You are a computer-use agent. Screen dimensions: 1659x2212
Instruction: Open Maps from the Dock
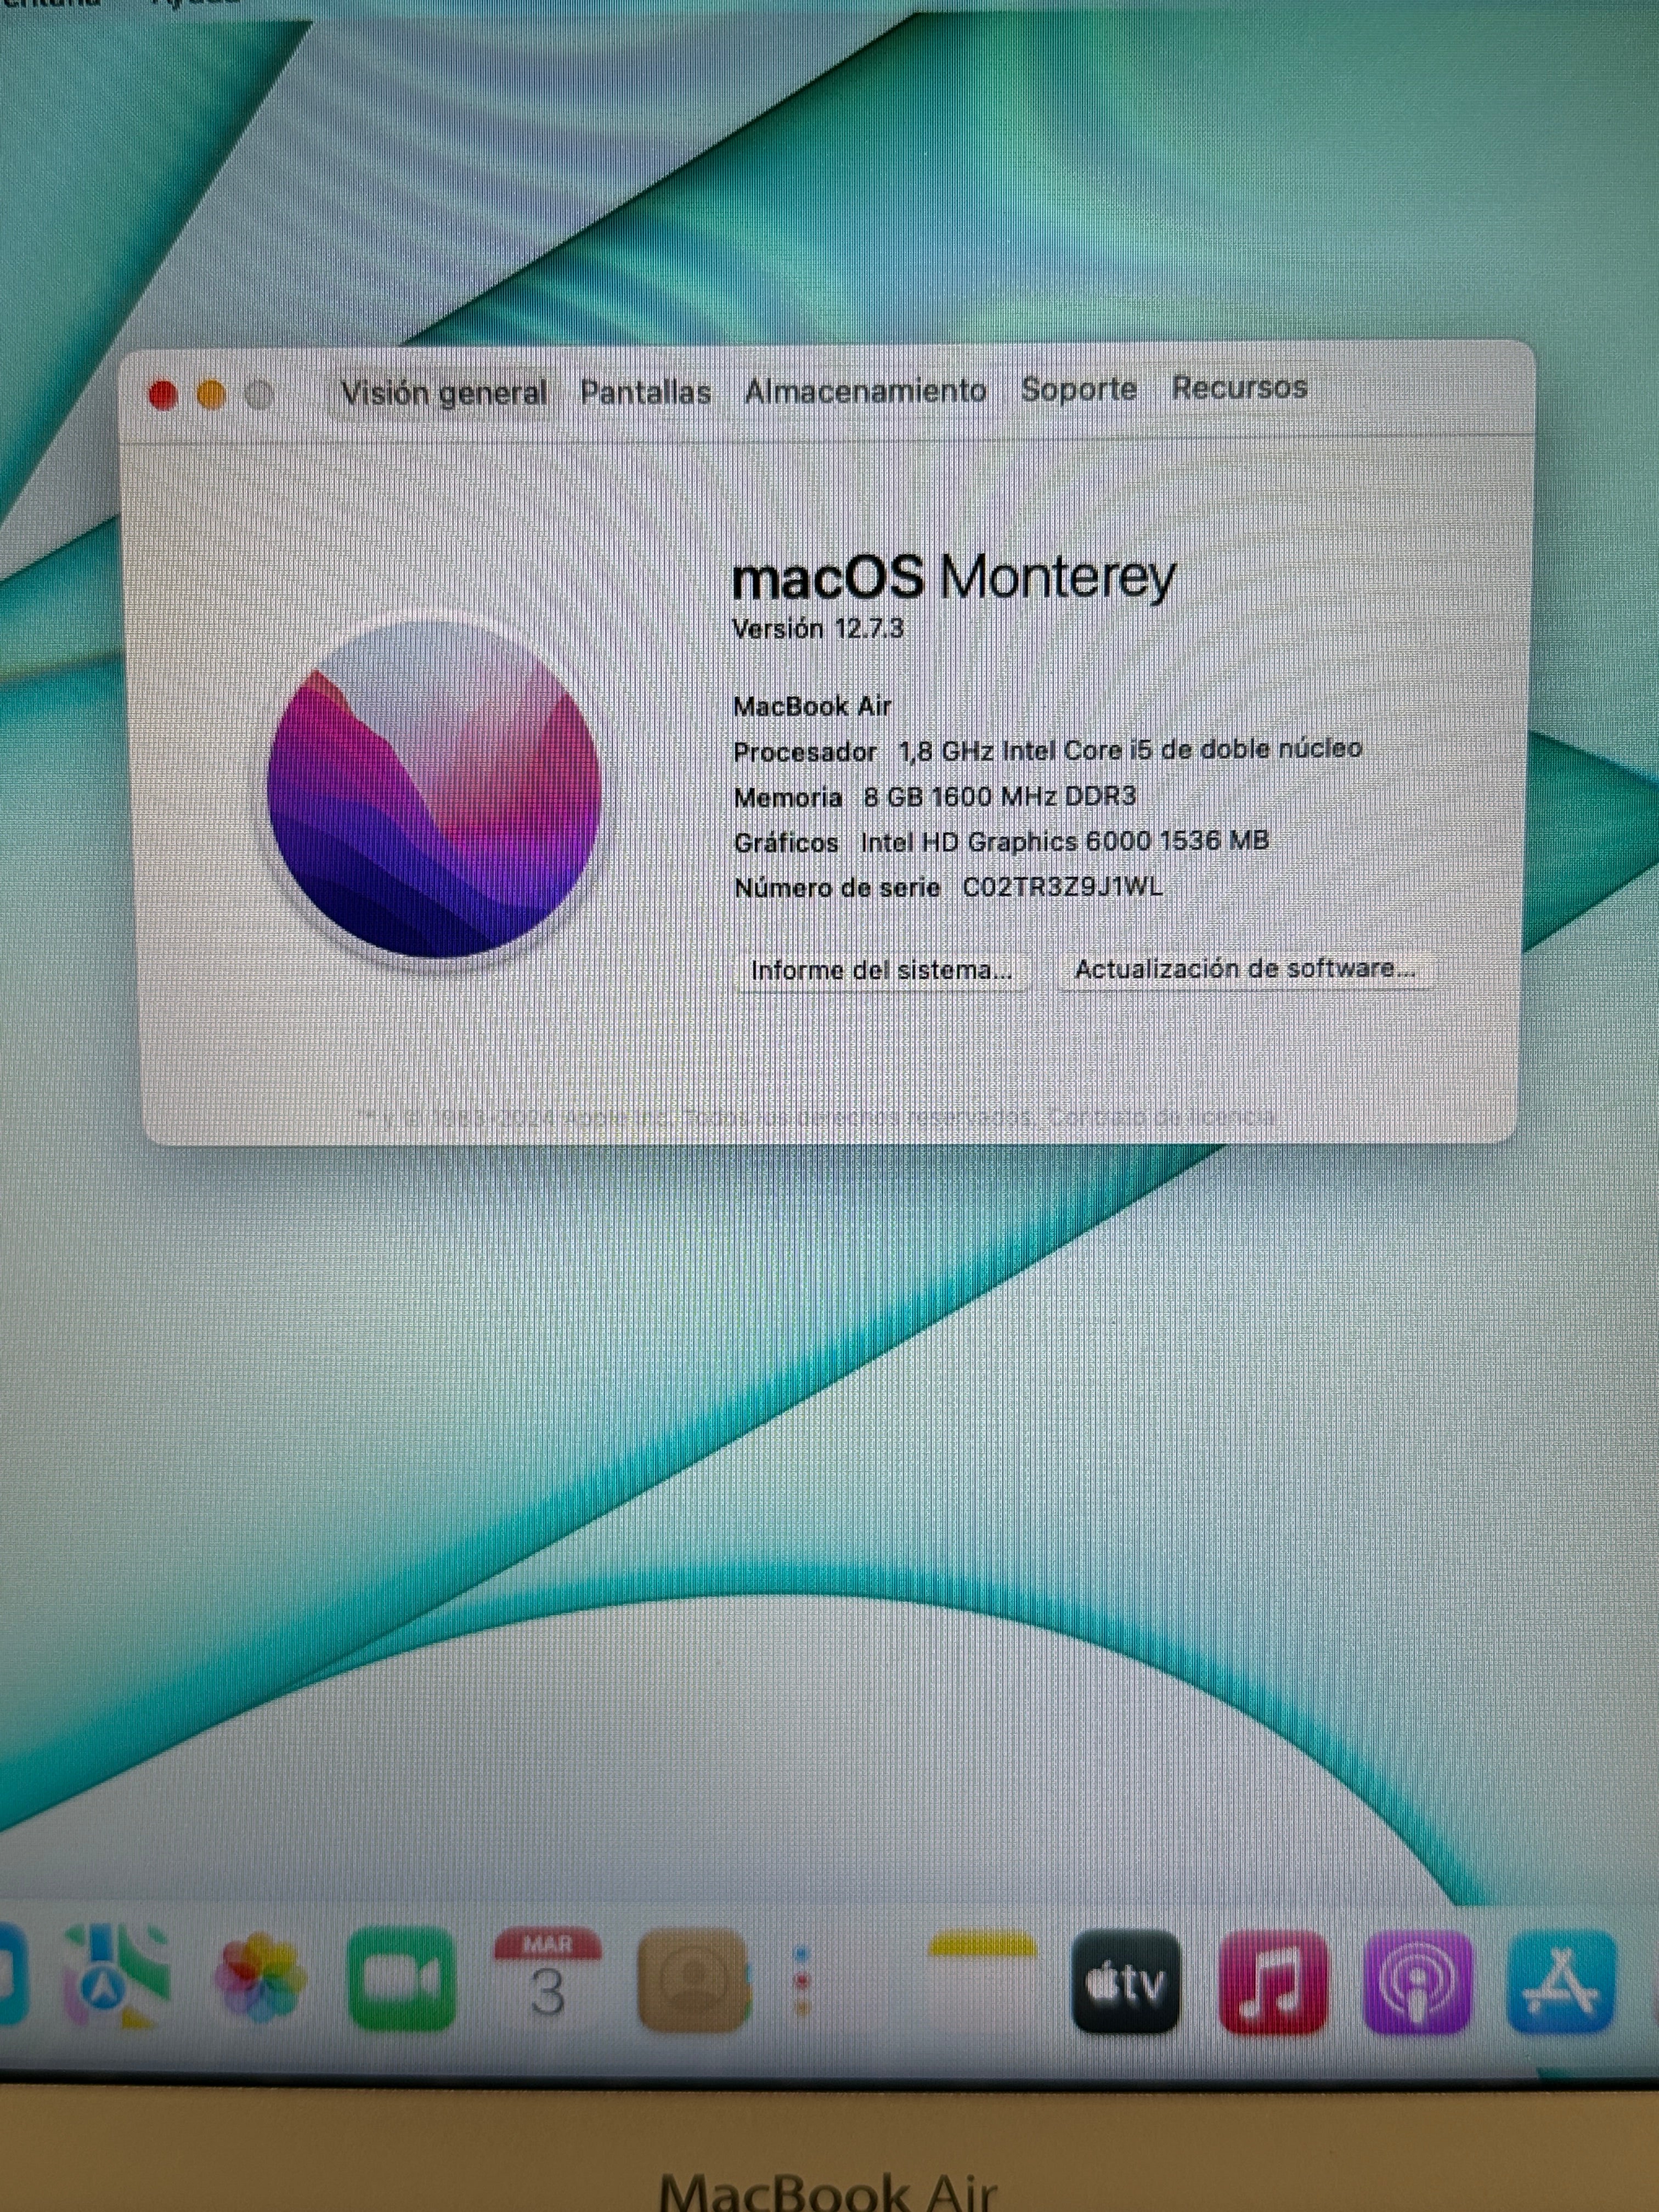tap(118, 1978)
